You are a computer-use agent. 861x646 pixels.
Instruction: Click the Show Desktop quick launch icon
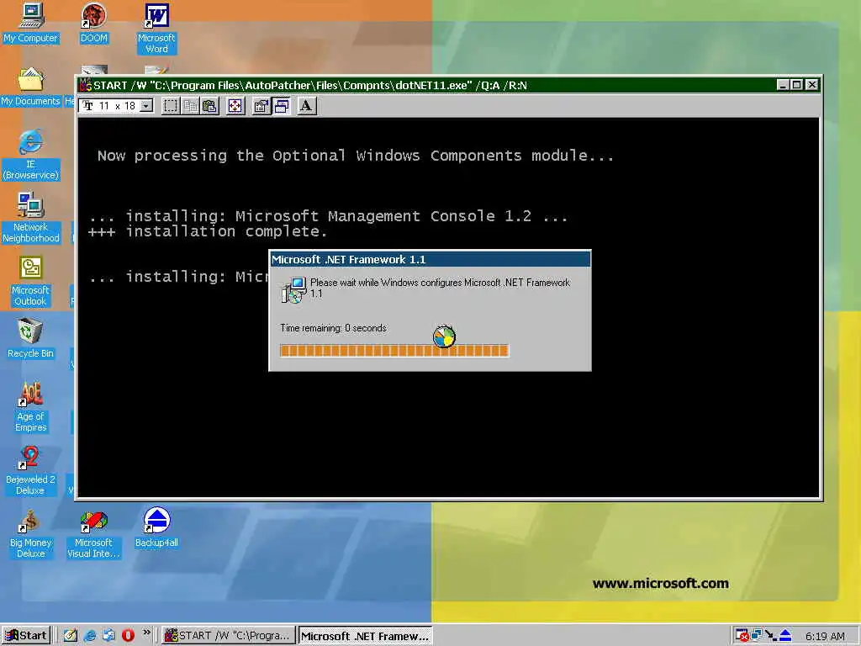108,636
